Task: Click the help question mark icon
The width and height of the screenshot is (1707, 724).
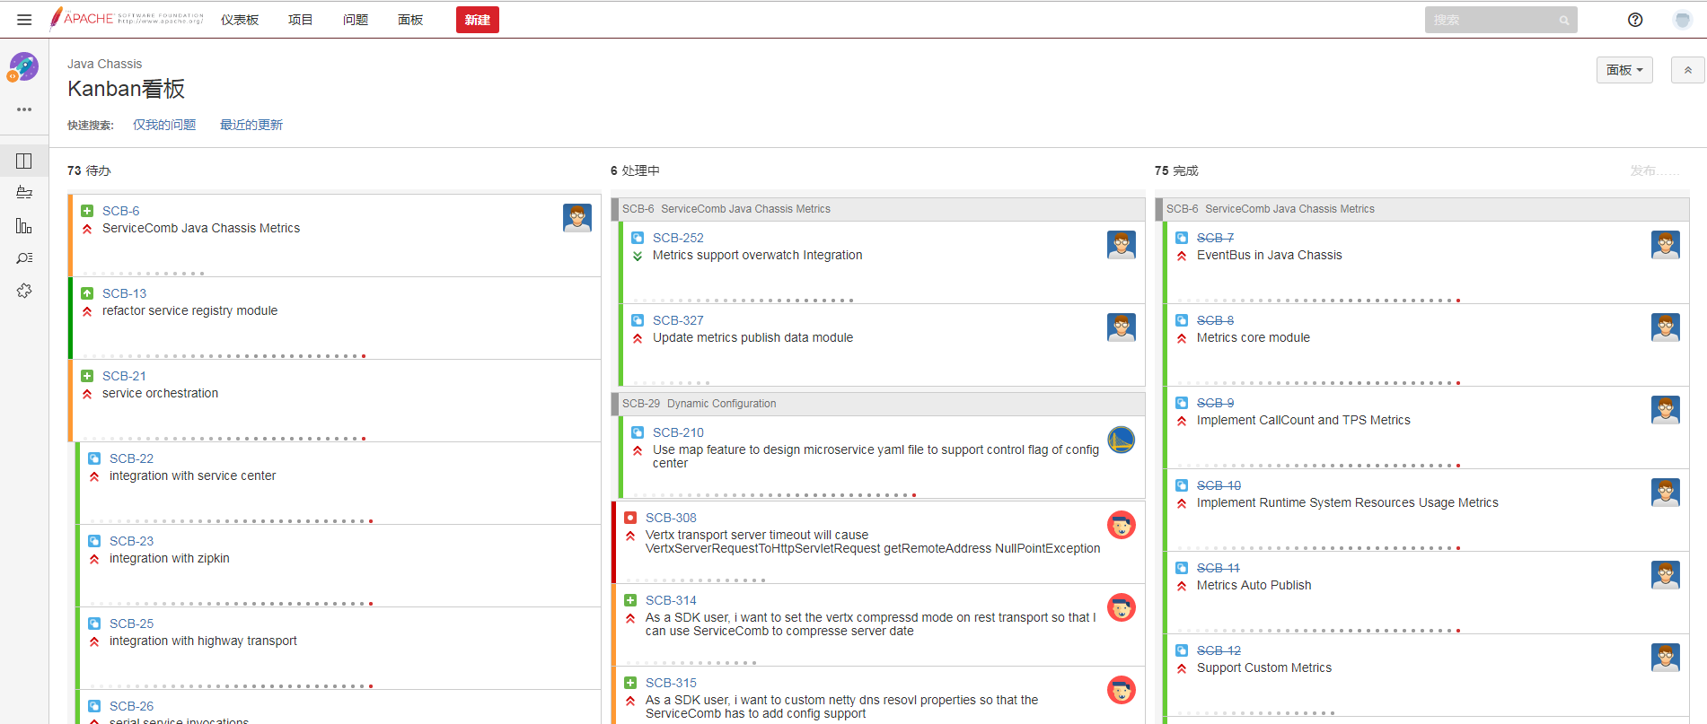Action: point(1635,20)
